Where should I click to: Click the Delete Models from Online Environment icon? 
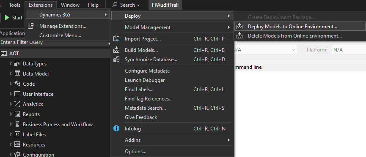(239, 36)
